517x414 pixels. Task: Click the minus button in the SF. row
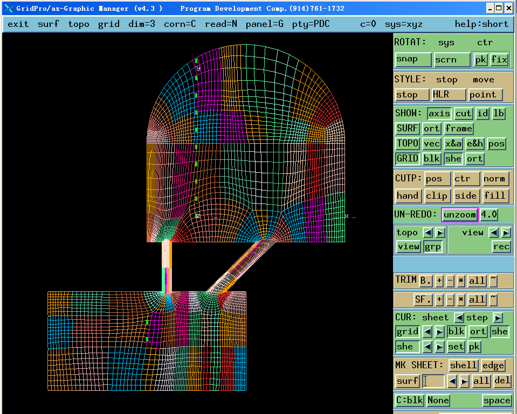click(x=450, y=299)
